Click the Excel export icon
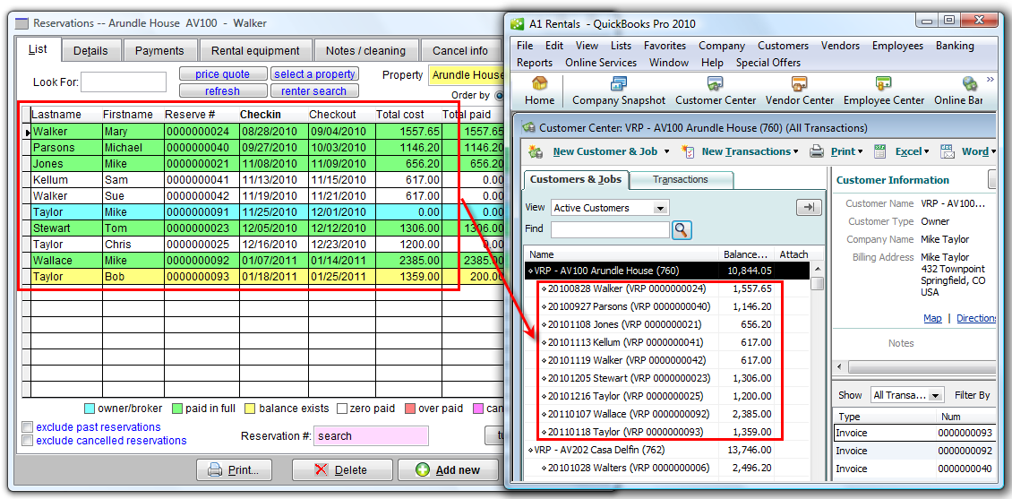This screenshot has width=1012, height=499. point(879,151)
